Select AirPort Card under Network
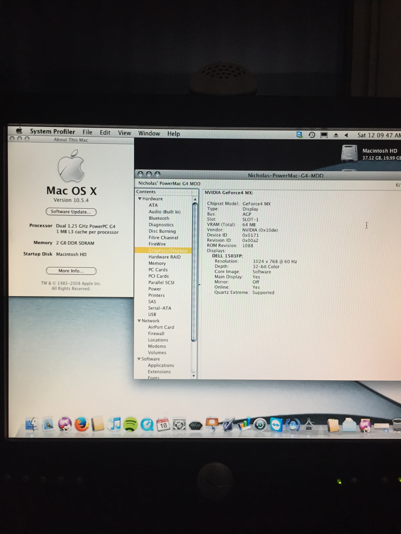This screenshot has width=401, height=534. (161, 327)
